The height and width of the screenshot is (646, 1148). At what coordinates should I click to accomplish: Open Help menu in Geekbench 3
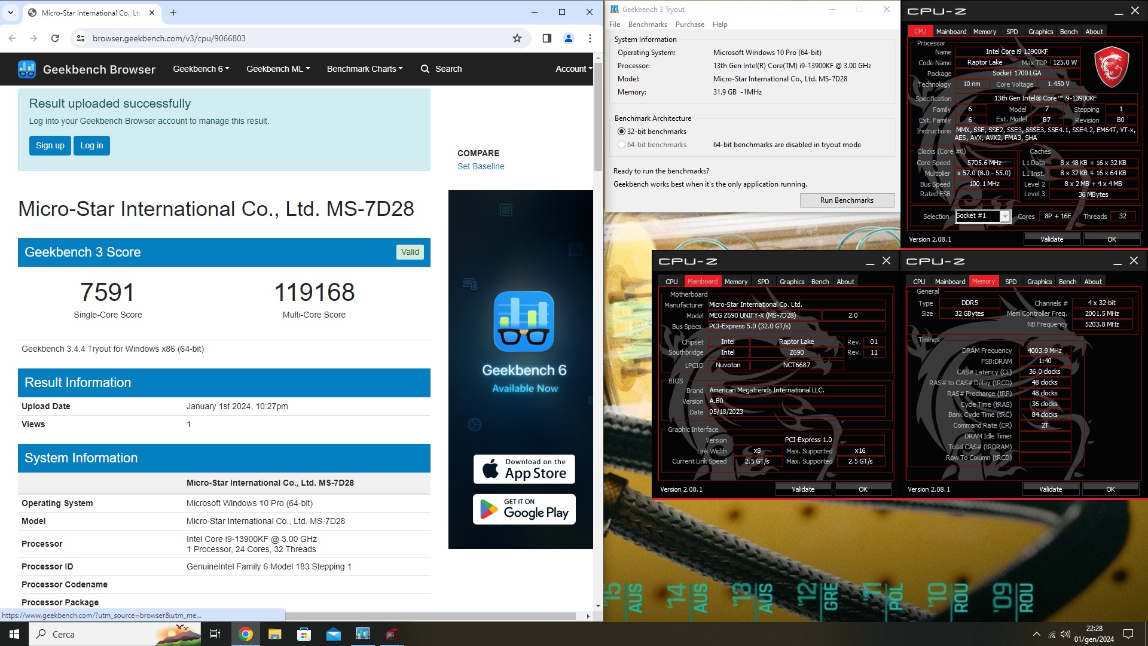720,25
